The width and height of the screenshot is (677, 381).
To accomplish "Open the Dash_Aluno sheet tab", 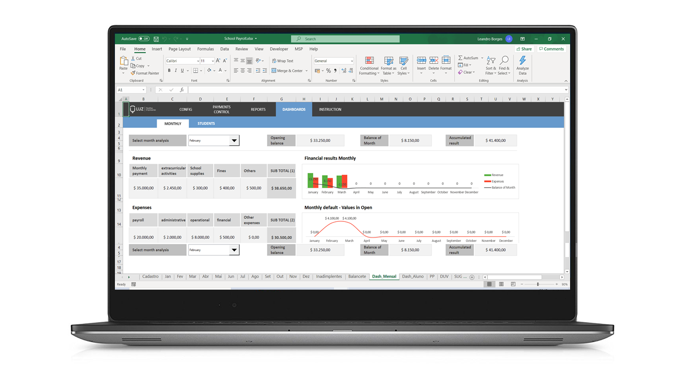I will (x=413, y=276).
